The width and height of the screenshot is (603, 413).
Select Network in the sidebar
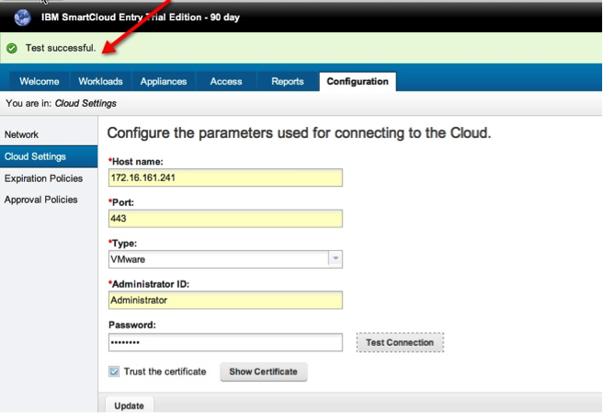click(x=49, y=134)
